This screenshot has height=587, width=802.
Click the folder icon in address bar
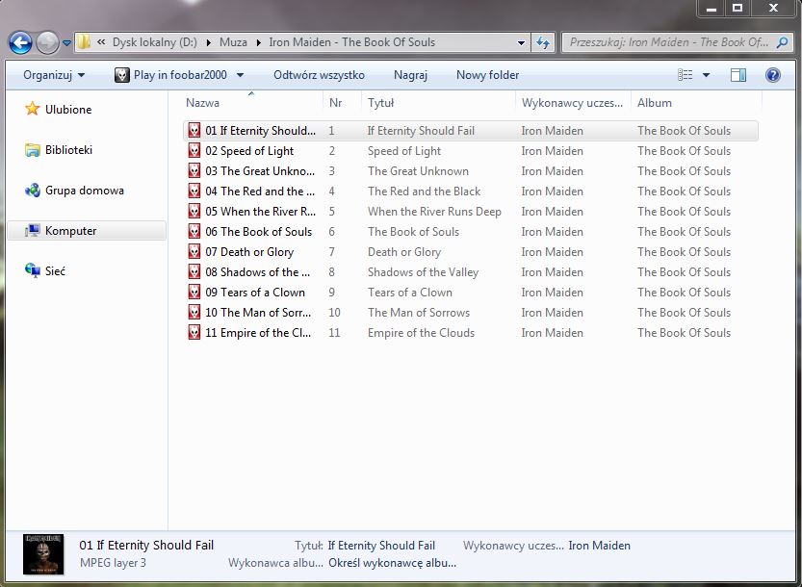[x=84, y=42]
